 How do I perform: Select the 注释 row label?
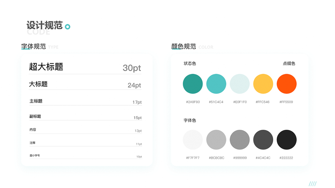32,143
